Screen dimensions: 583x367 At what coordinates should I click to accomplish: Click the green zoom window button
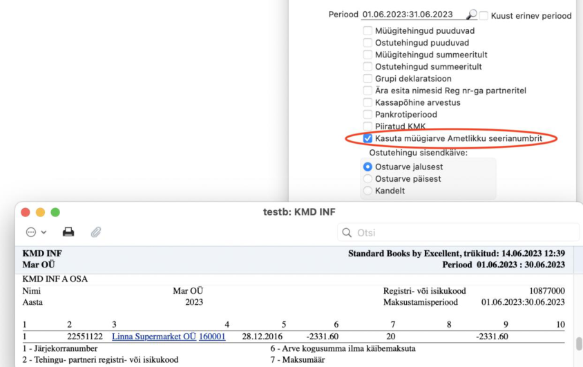click(x=55, y=212)
